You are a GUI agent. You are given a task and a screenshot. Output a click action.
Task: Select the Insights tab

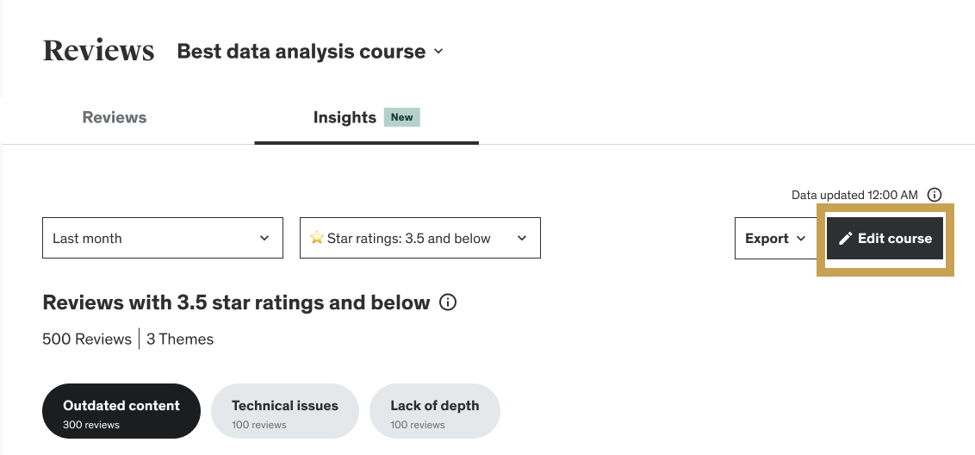(345, 118)
